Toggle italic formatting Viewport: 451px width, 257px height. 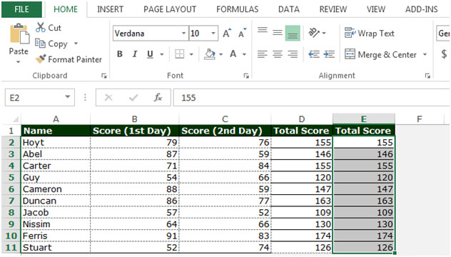[135, 54]
